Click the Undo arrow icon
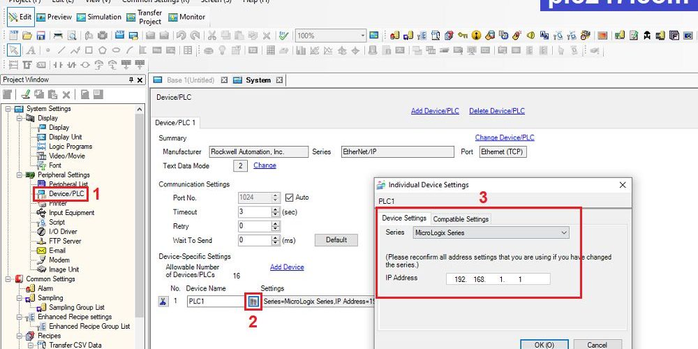This screenshot has height=349, width=698. point(181,35)
